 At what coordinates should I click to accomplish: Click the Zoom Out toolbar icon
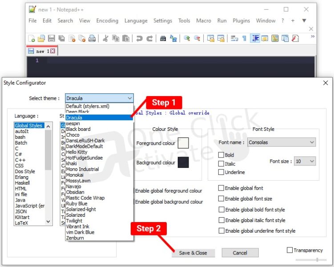coord(197,38)
